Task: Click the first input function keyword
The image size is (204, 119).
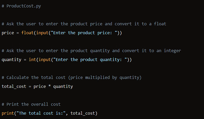Action: click(42, 33)
